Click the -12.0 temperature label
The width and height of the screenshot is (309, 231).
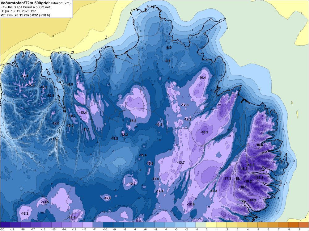click(x=55, y=123)
